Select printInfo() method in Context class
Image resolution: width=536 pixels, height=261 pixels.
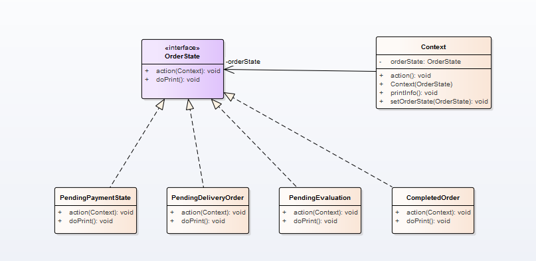coord(414,93)
